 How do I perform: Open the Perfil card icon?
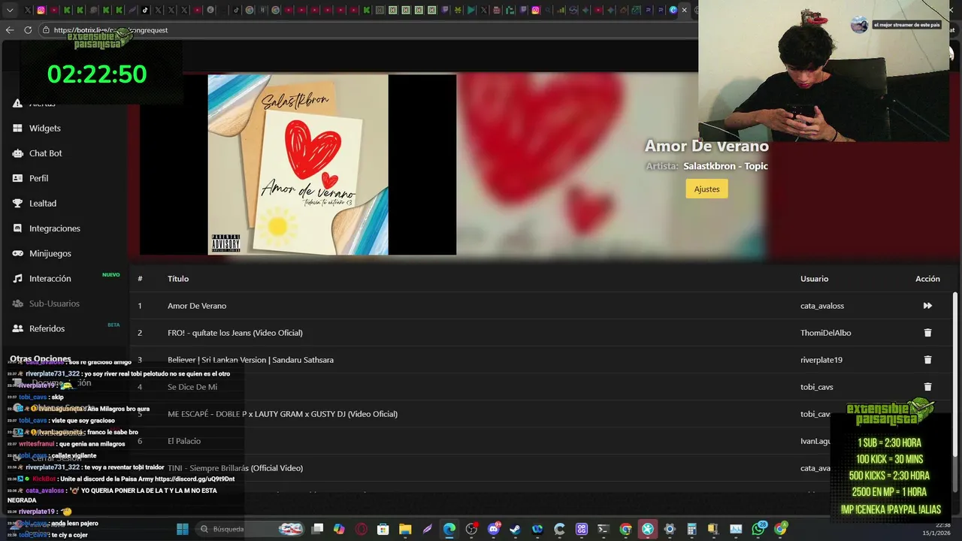pos(17,178)
